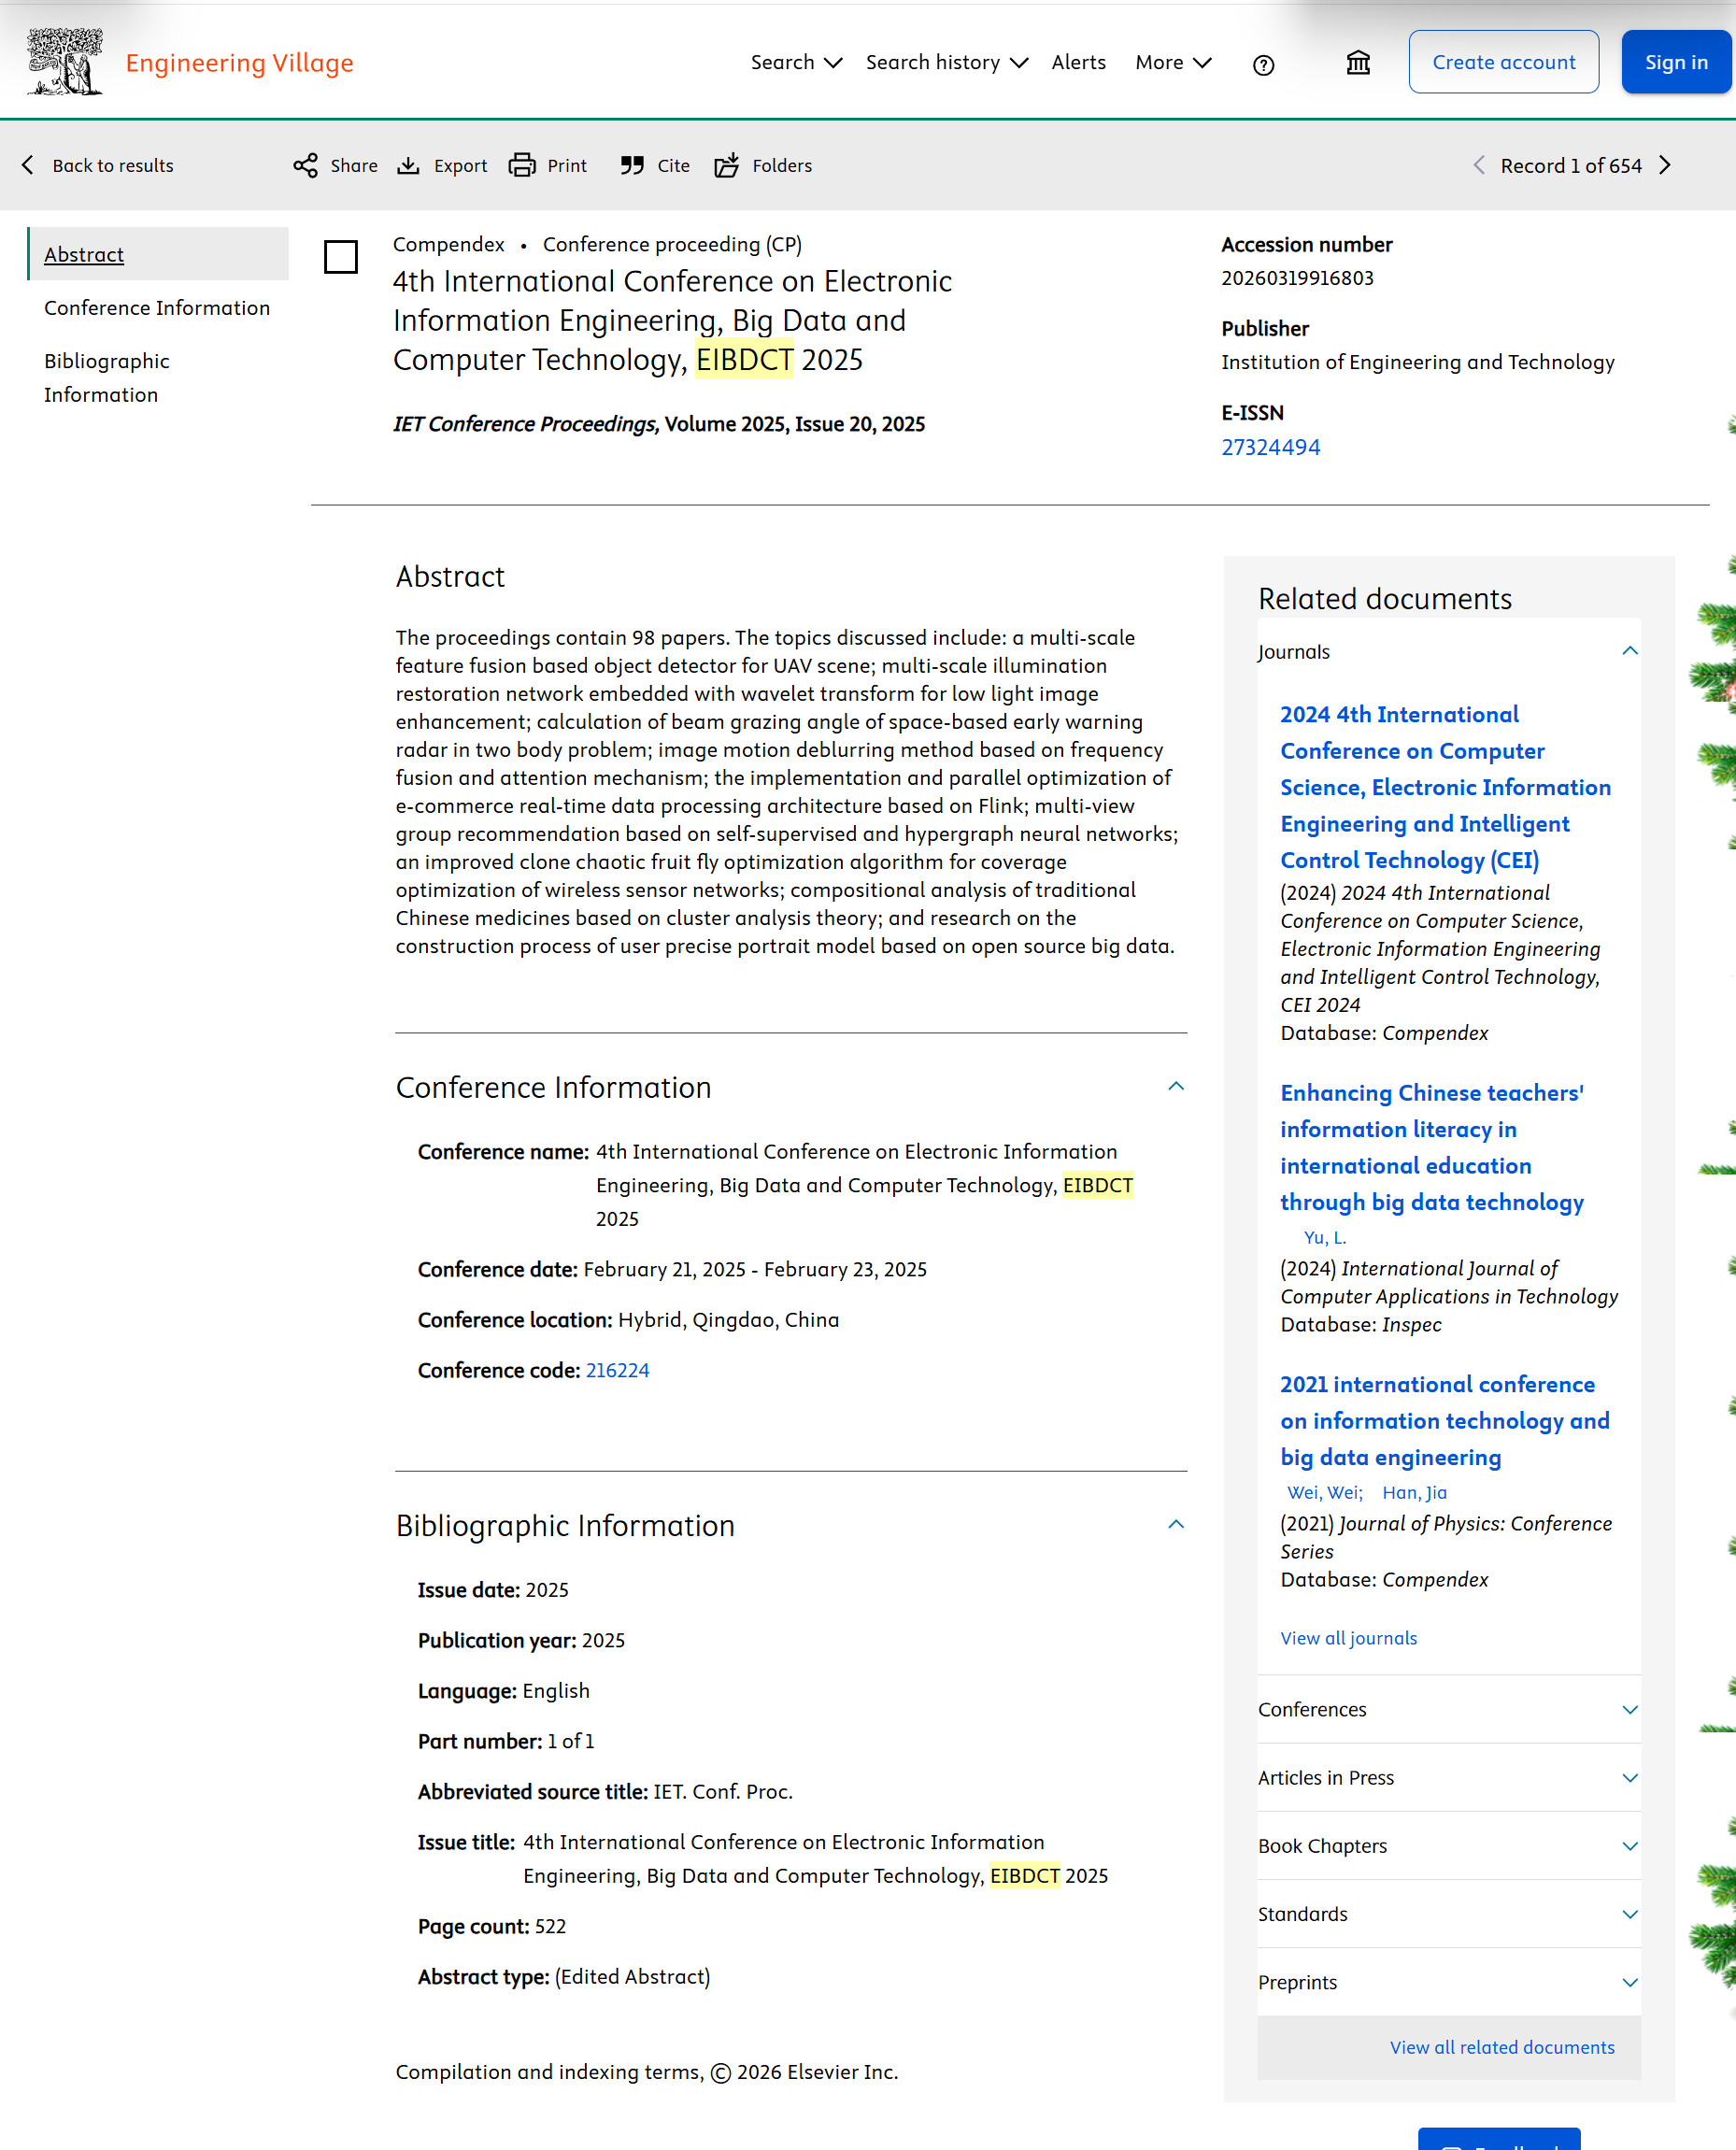Open the help question mark icon
The width and height of the screenshot is (1736, 2150).
[x=1263, y=65]
